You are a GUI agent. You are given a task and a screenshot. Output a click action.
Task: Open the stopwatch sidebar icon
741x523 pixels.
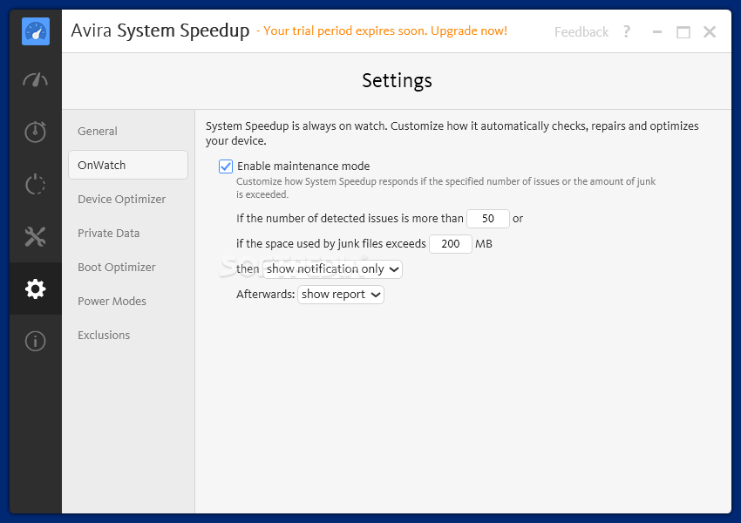click(36, 132)
